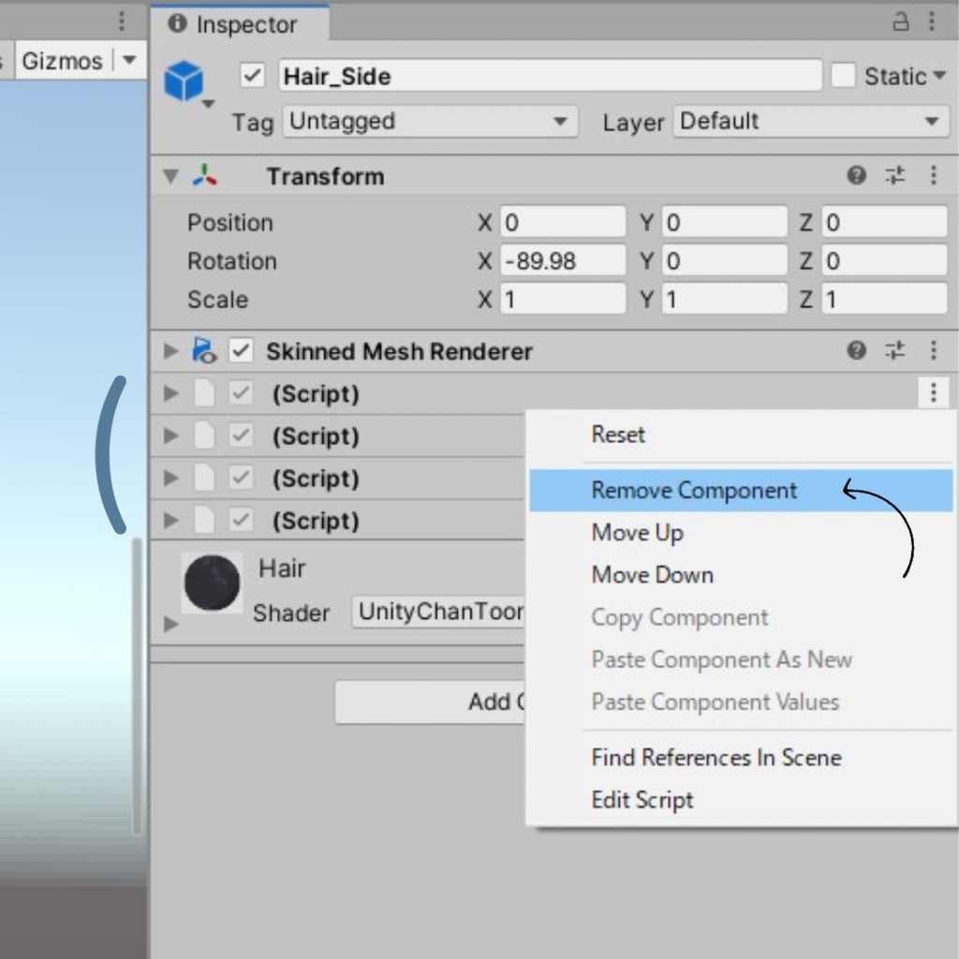Open Skinned Mesh Renderer presets icon
The width and height of the screenshot is (959, 959).
[x=894, y=350]
